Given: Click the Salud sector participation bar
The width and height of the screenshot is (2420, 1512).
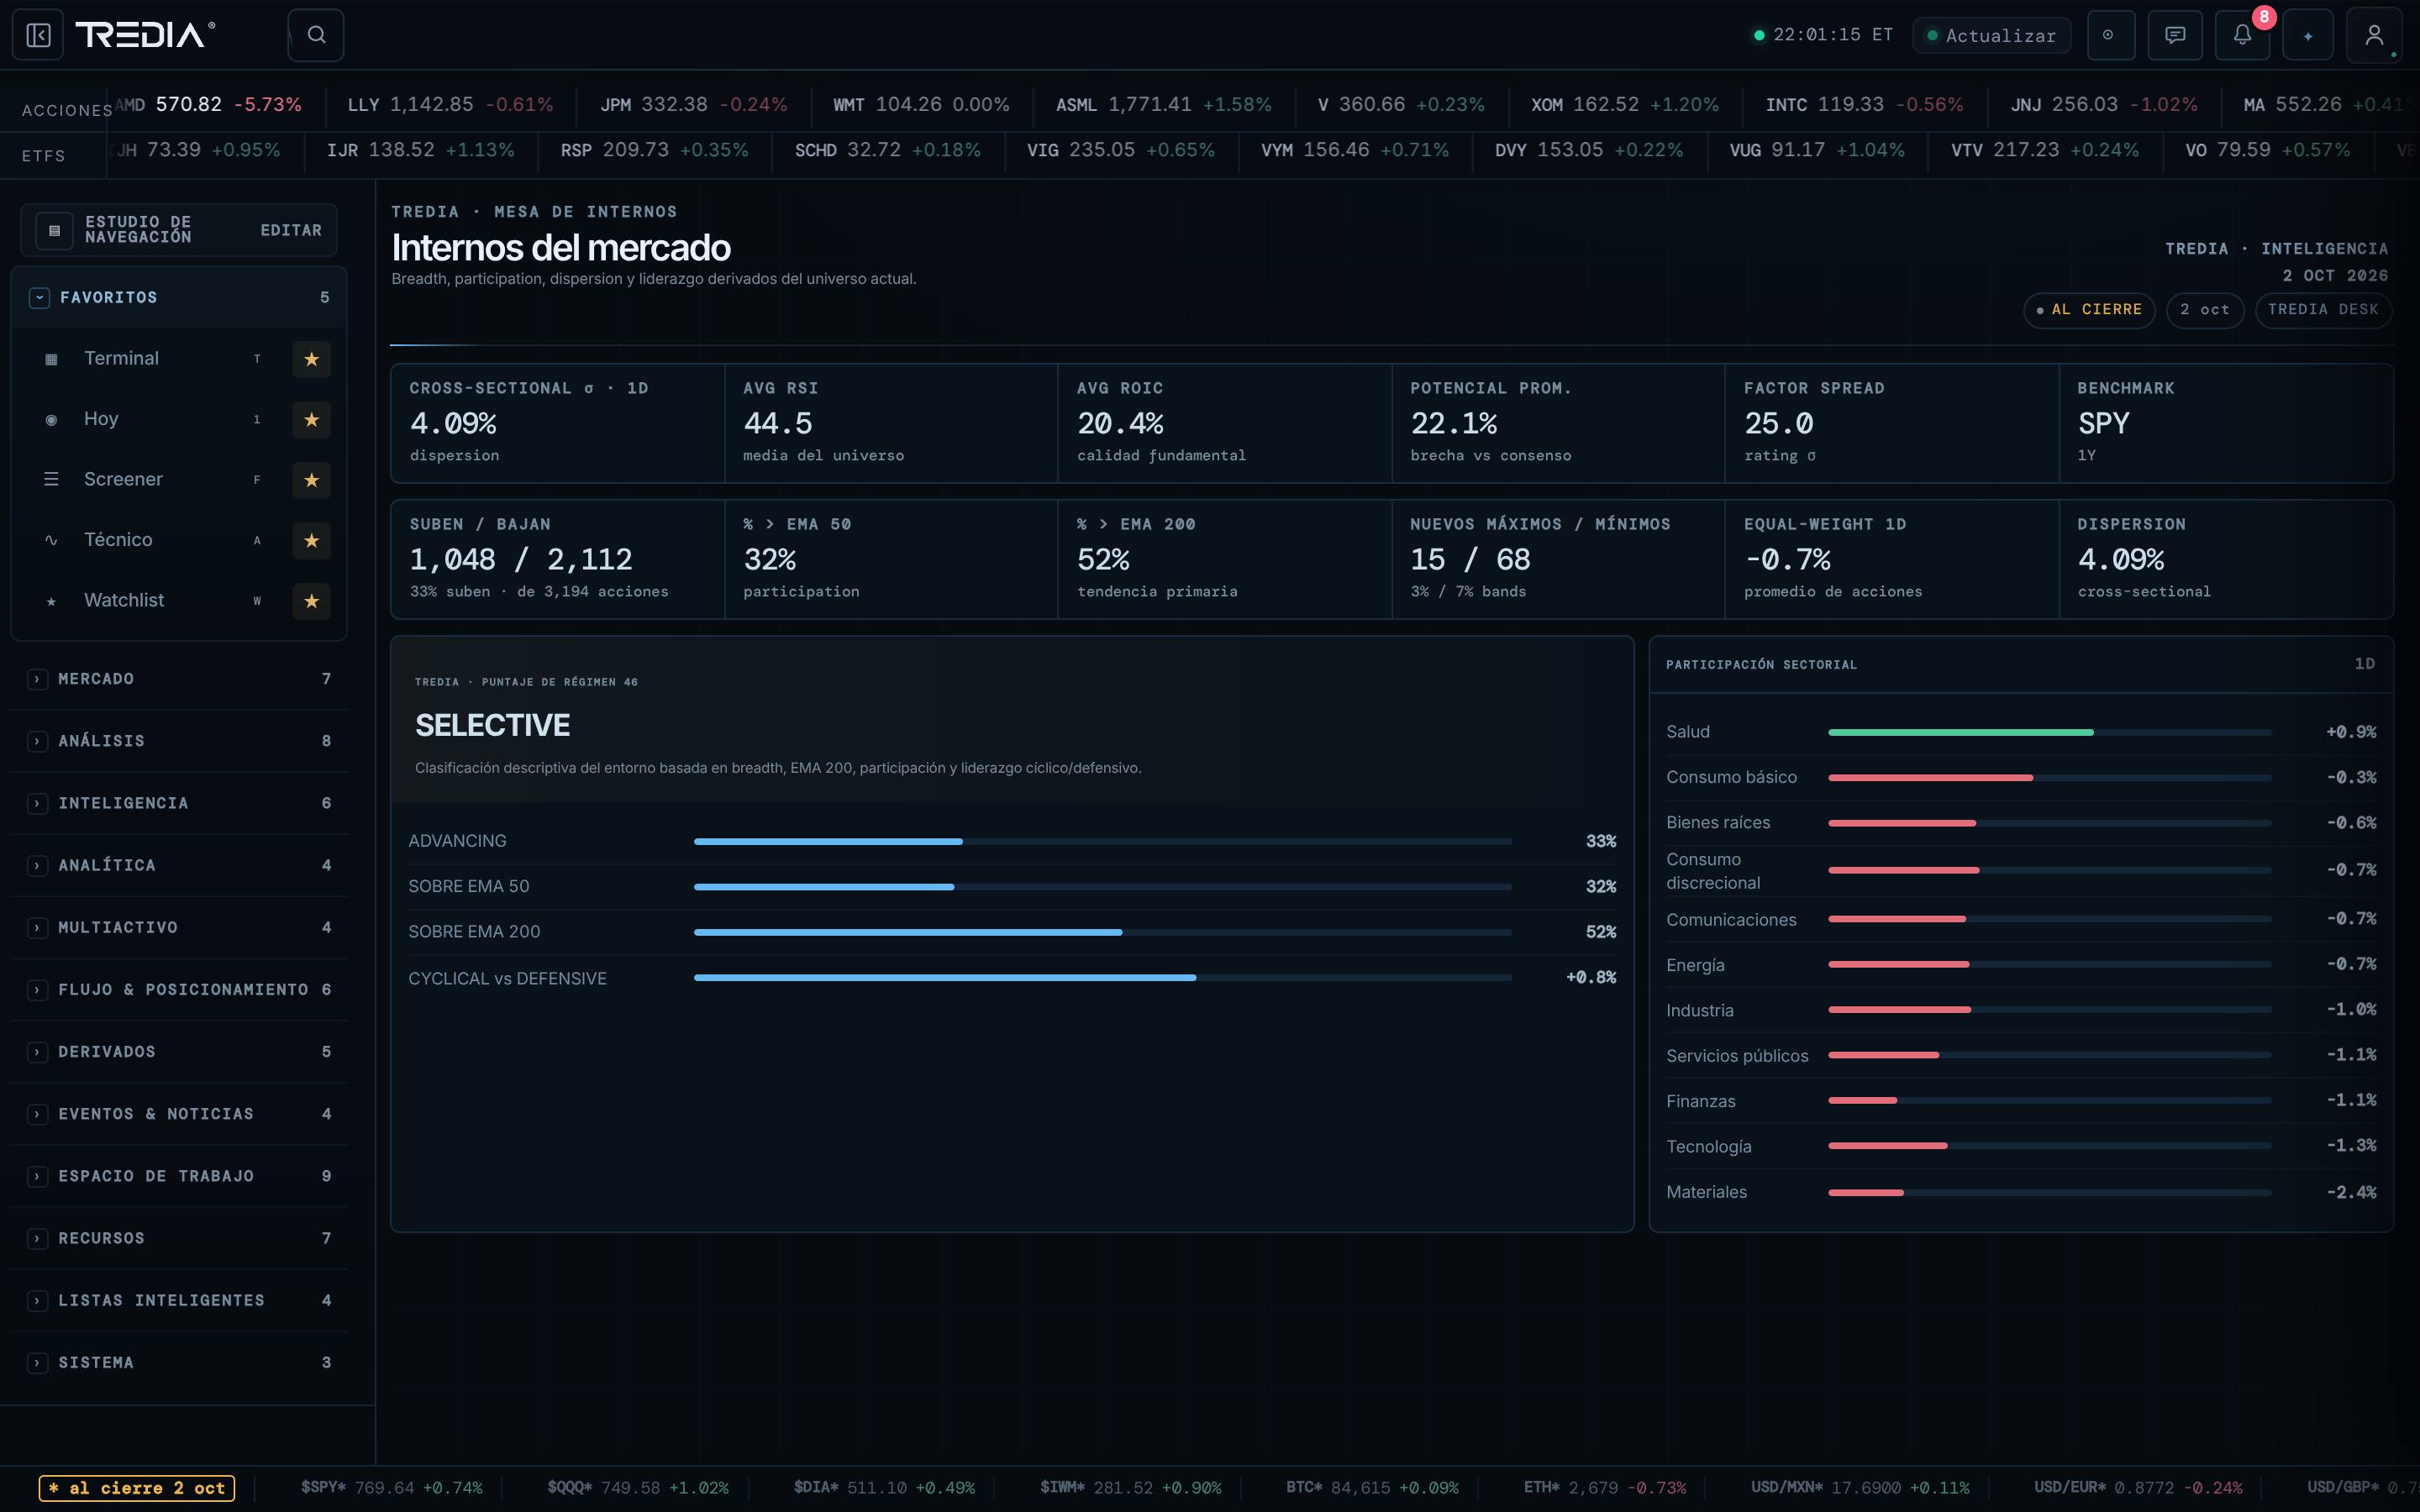Looking at the screenshot, I should [x=2049, y=733].
